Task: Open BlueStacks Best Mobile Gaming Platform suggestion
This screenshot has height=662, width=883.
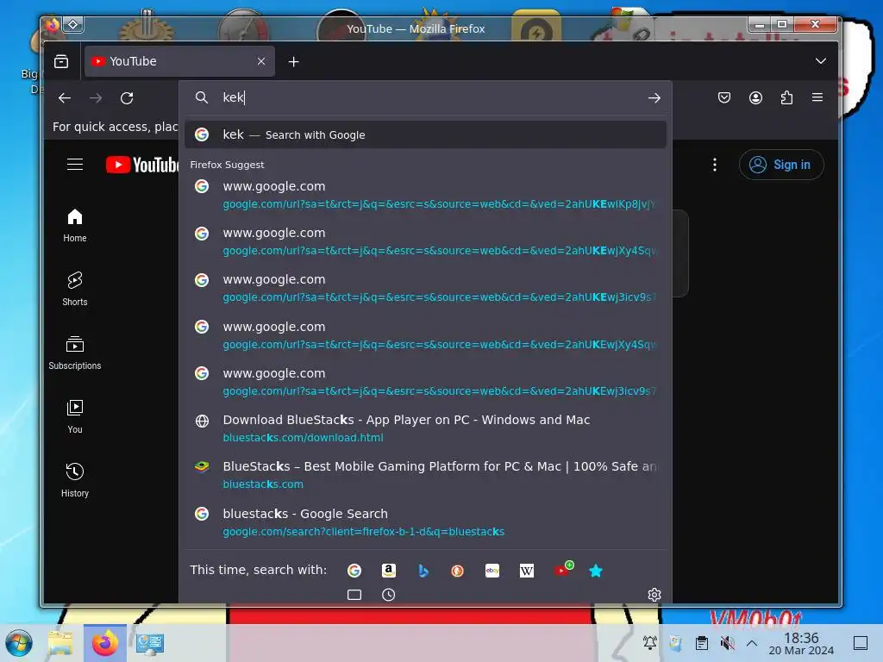Action: [425, 475]
